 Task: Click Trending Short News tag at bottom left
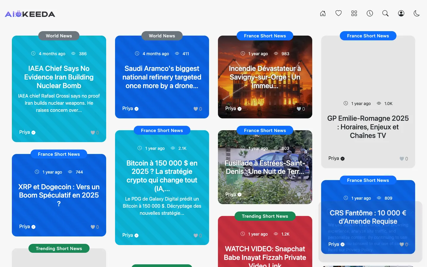(59, 249)
